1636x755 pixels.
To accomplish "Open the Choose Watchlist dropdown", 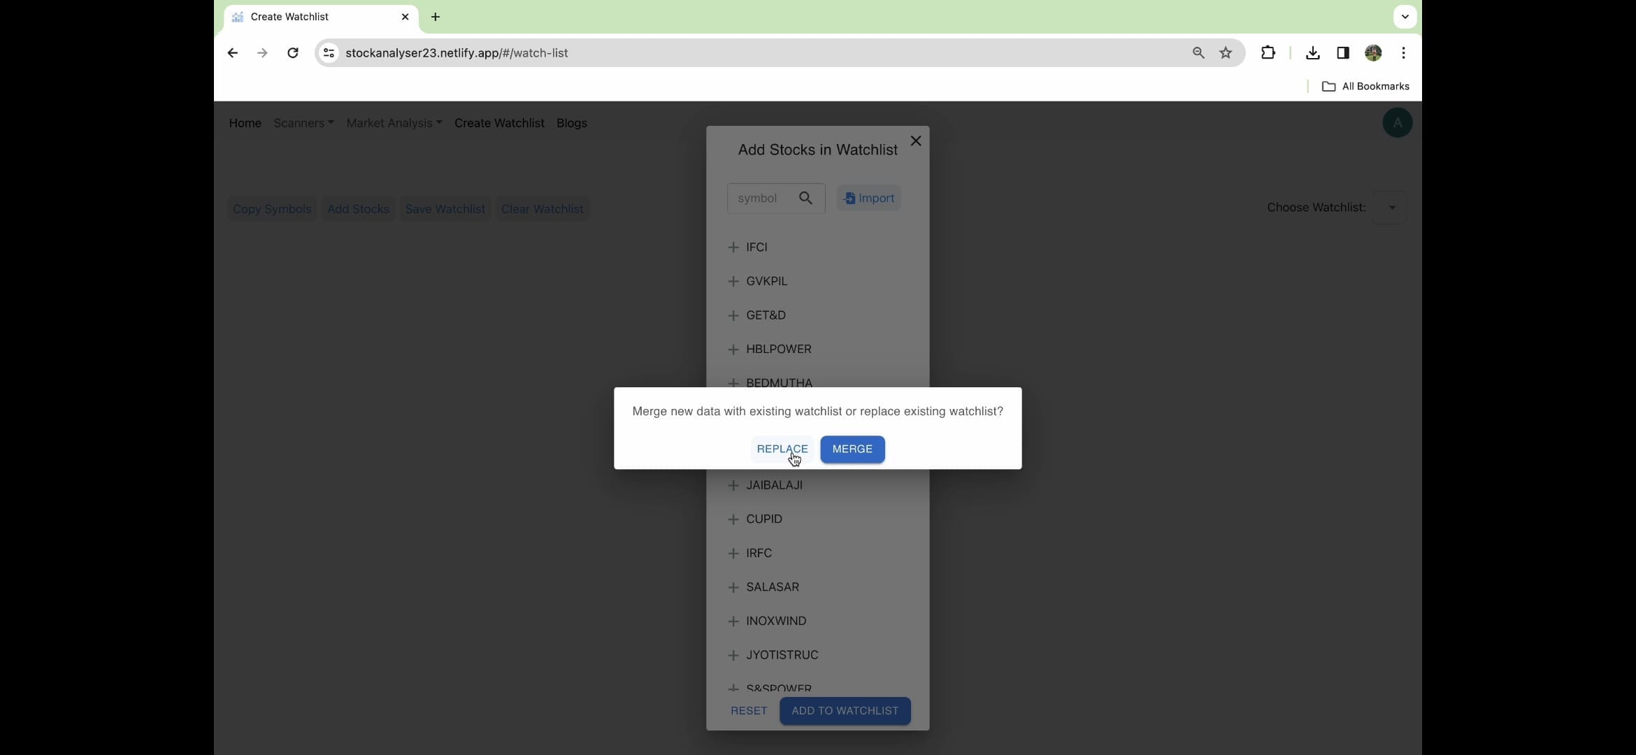I will point(1391,208).
